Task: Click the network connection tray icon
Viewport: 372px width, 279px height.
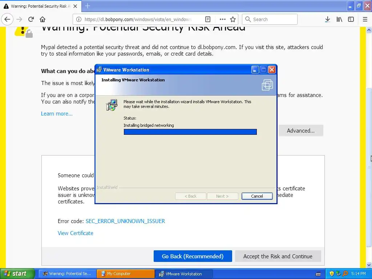Action: pos(338,274)
